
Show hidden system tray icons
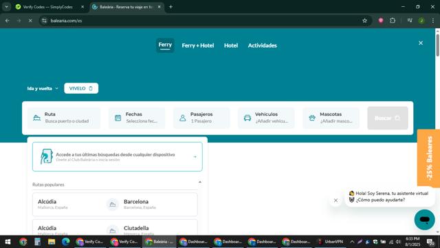pyautogui.click(x=352, y=242)
